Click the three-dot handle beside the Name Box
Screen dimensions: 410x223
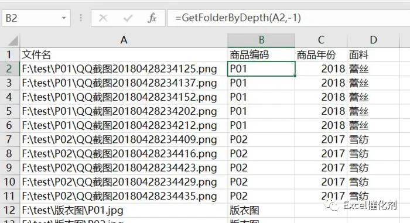pos(81,18)
